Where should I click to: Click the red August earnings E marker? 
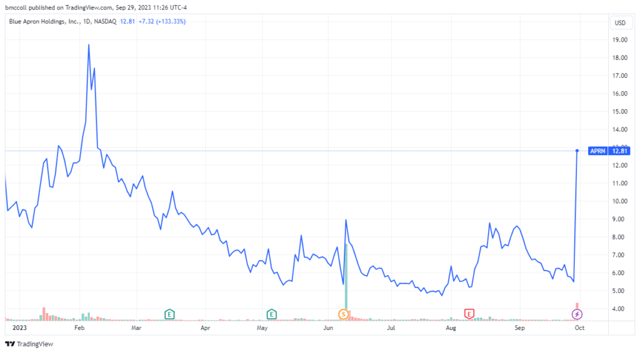[x=469, y=314]
